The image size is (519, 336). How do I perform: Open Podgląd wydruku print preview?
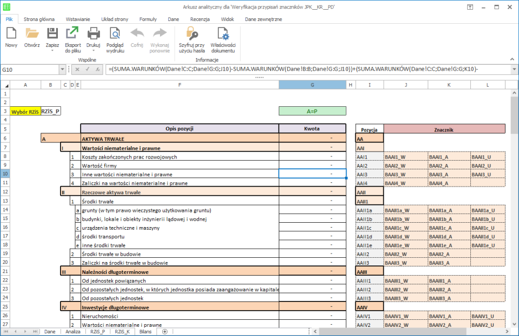(115, 33)
